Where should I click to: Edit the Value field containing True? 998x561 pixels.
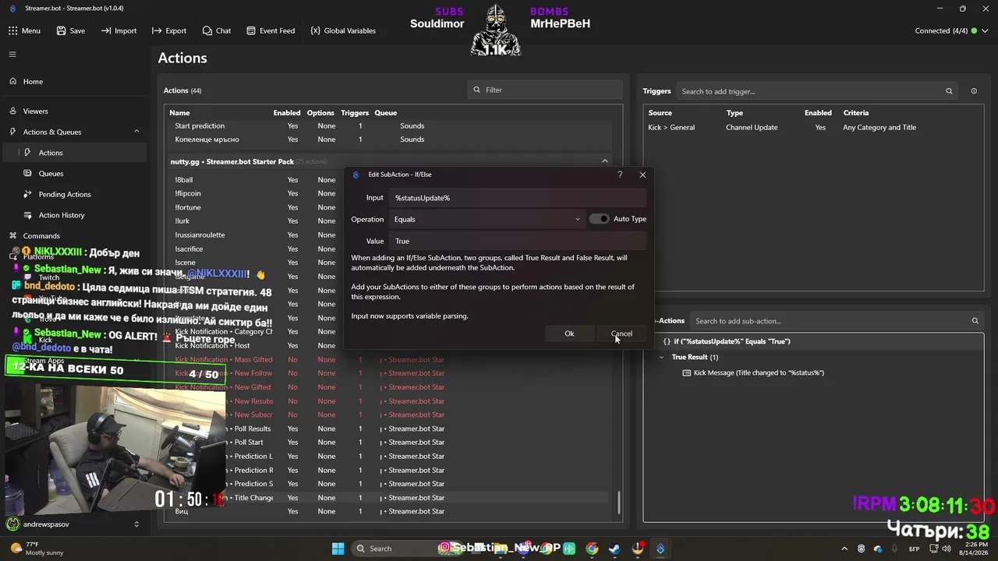click(x=518, y=241)
